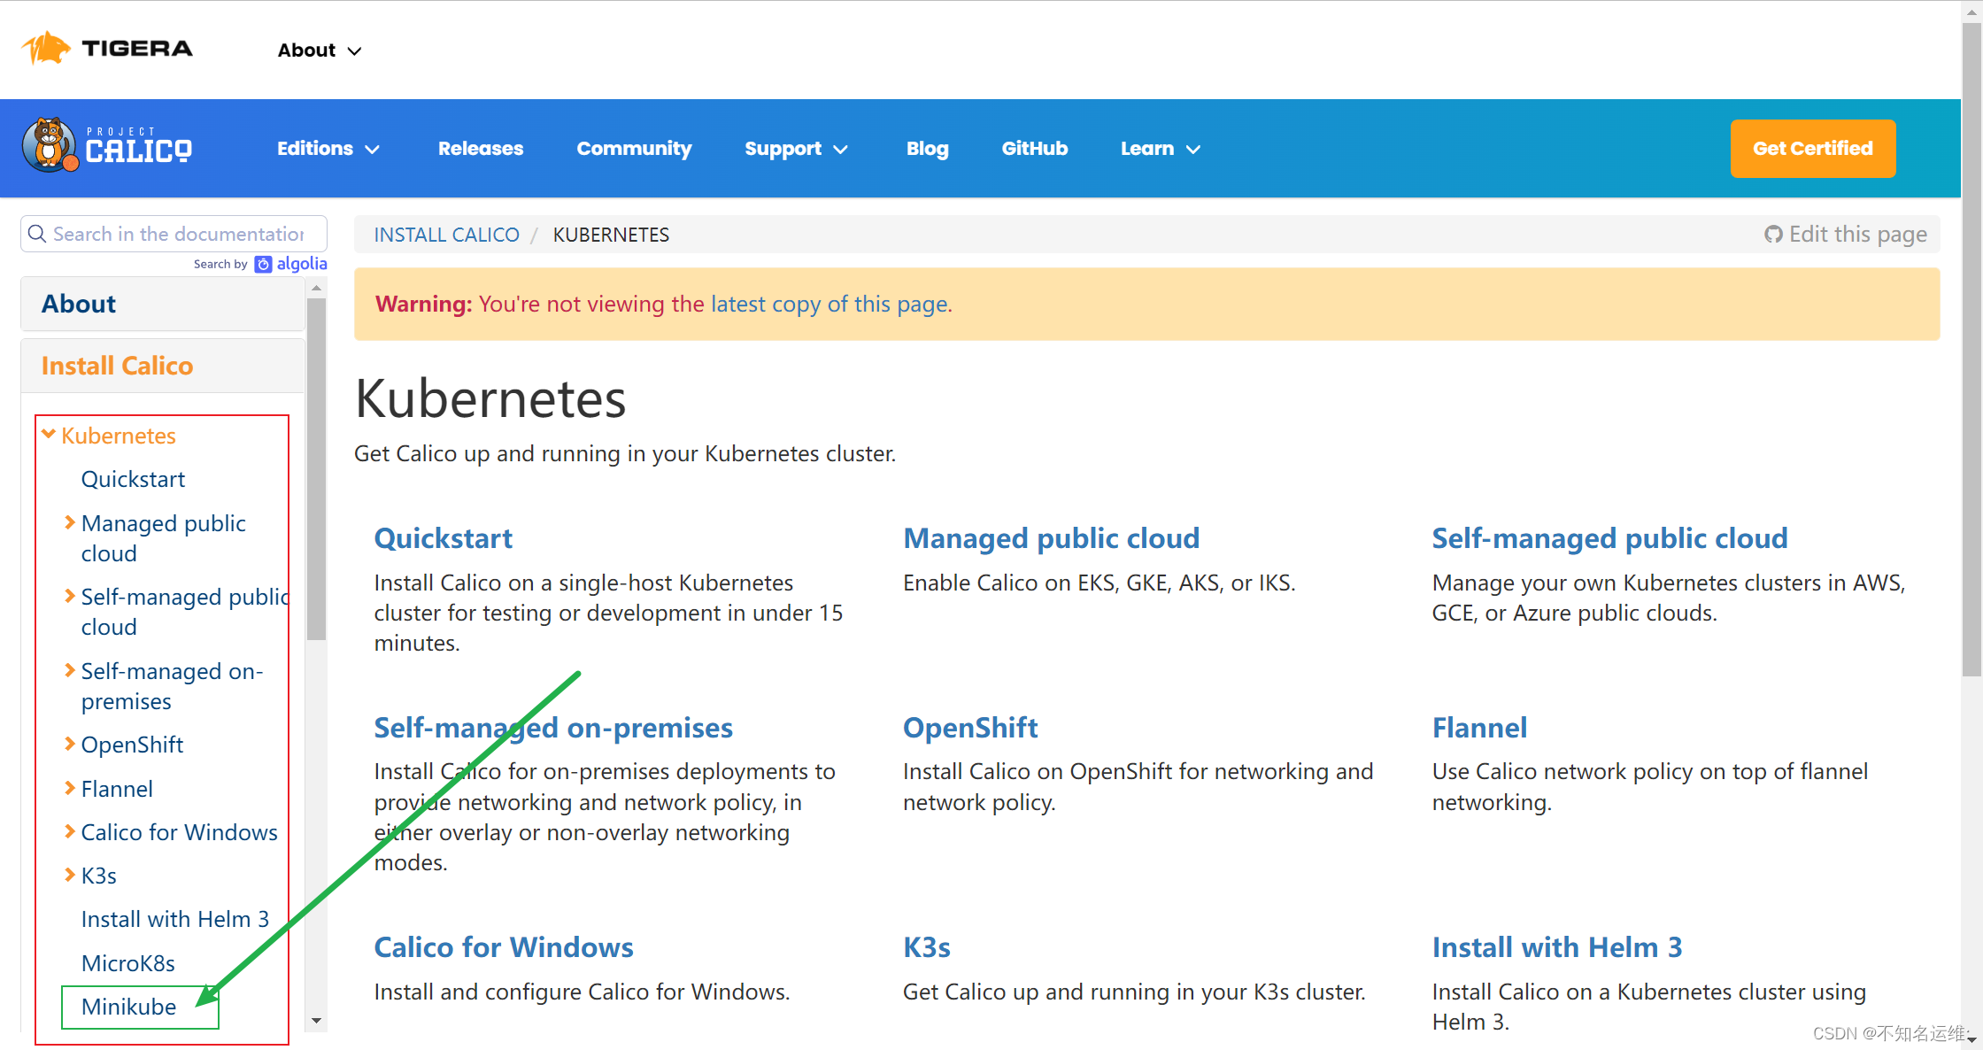
Task: Expand OpenShift in sidebar
Action: [x=70, y=744]
